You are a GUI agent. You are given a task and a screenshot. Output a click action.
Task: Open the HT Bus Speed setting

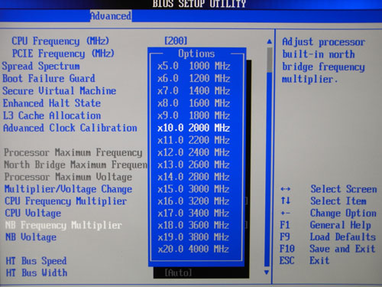(36, 261)
